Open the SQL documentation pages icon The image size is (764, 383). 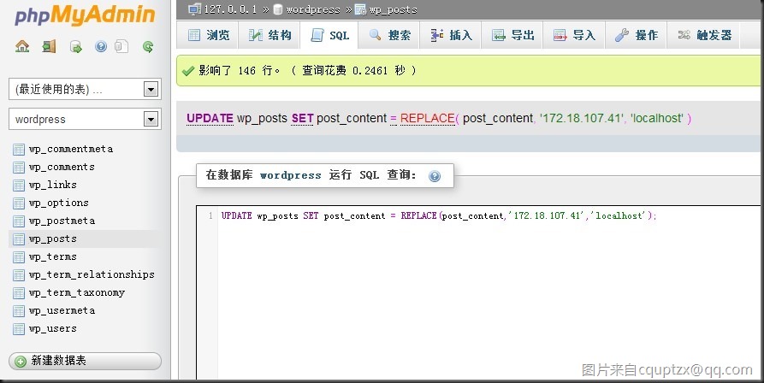coord(121,46)
